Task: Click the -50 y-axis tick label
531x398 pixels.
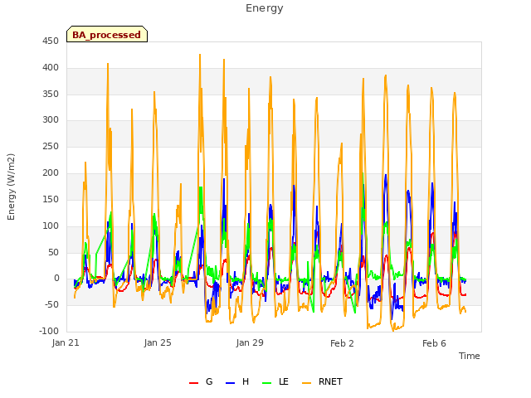Action: point(51,304)
